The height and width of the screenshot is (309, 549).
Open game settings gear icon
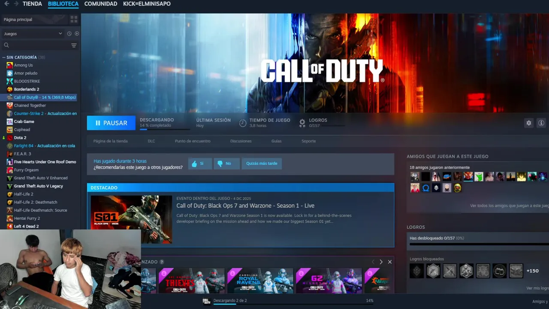(x=529, y=123)
